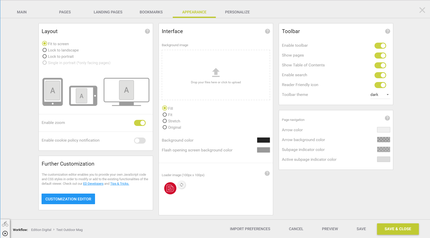Open the CUSTOMIZATION EDITOR
Image resolution: width=430 pixels, height=238 pixels.
coord(68,199)
